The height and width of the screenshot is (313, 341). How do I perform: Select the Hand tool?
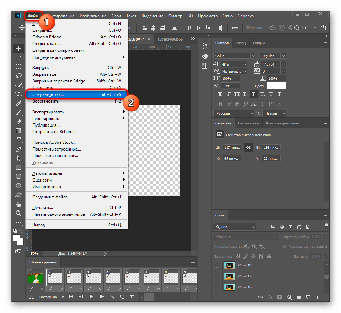pos(18,204)
